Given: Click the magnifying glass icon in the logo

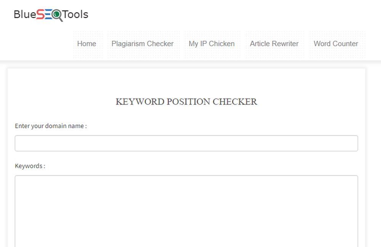Looking at the screenshot, I should tap(57, 14).
